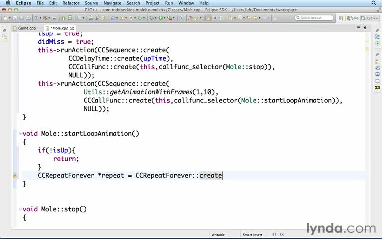Open the macOS Spotlight search icon
This screenshot has width=382, height=239.
tap(374, 3)
